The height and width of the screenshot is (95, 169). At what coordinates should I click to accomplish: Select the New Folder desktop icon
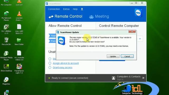(19, 42)
